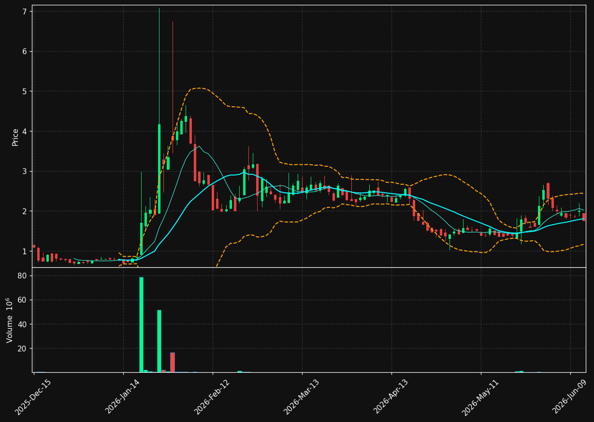The image size is (594, 422).
Task: Click the Price axis title
Action: (x=15, y=137)
